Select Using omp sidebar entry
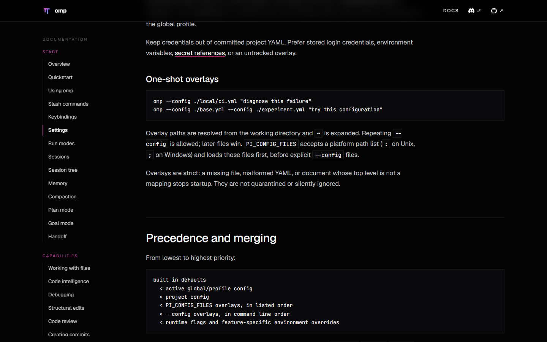547x342 pixels. [61, 90]
